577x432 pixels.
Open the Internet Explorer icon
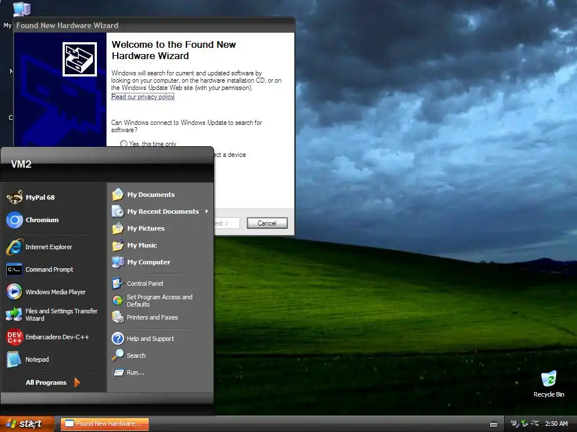(14, 247)
